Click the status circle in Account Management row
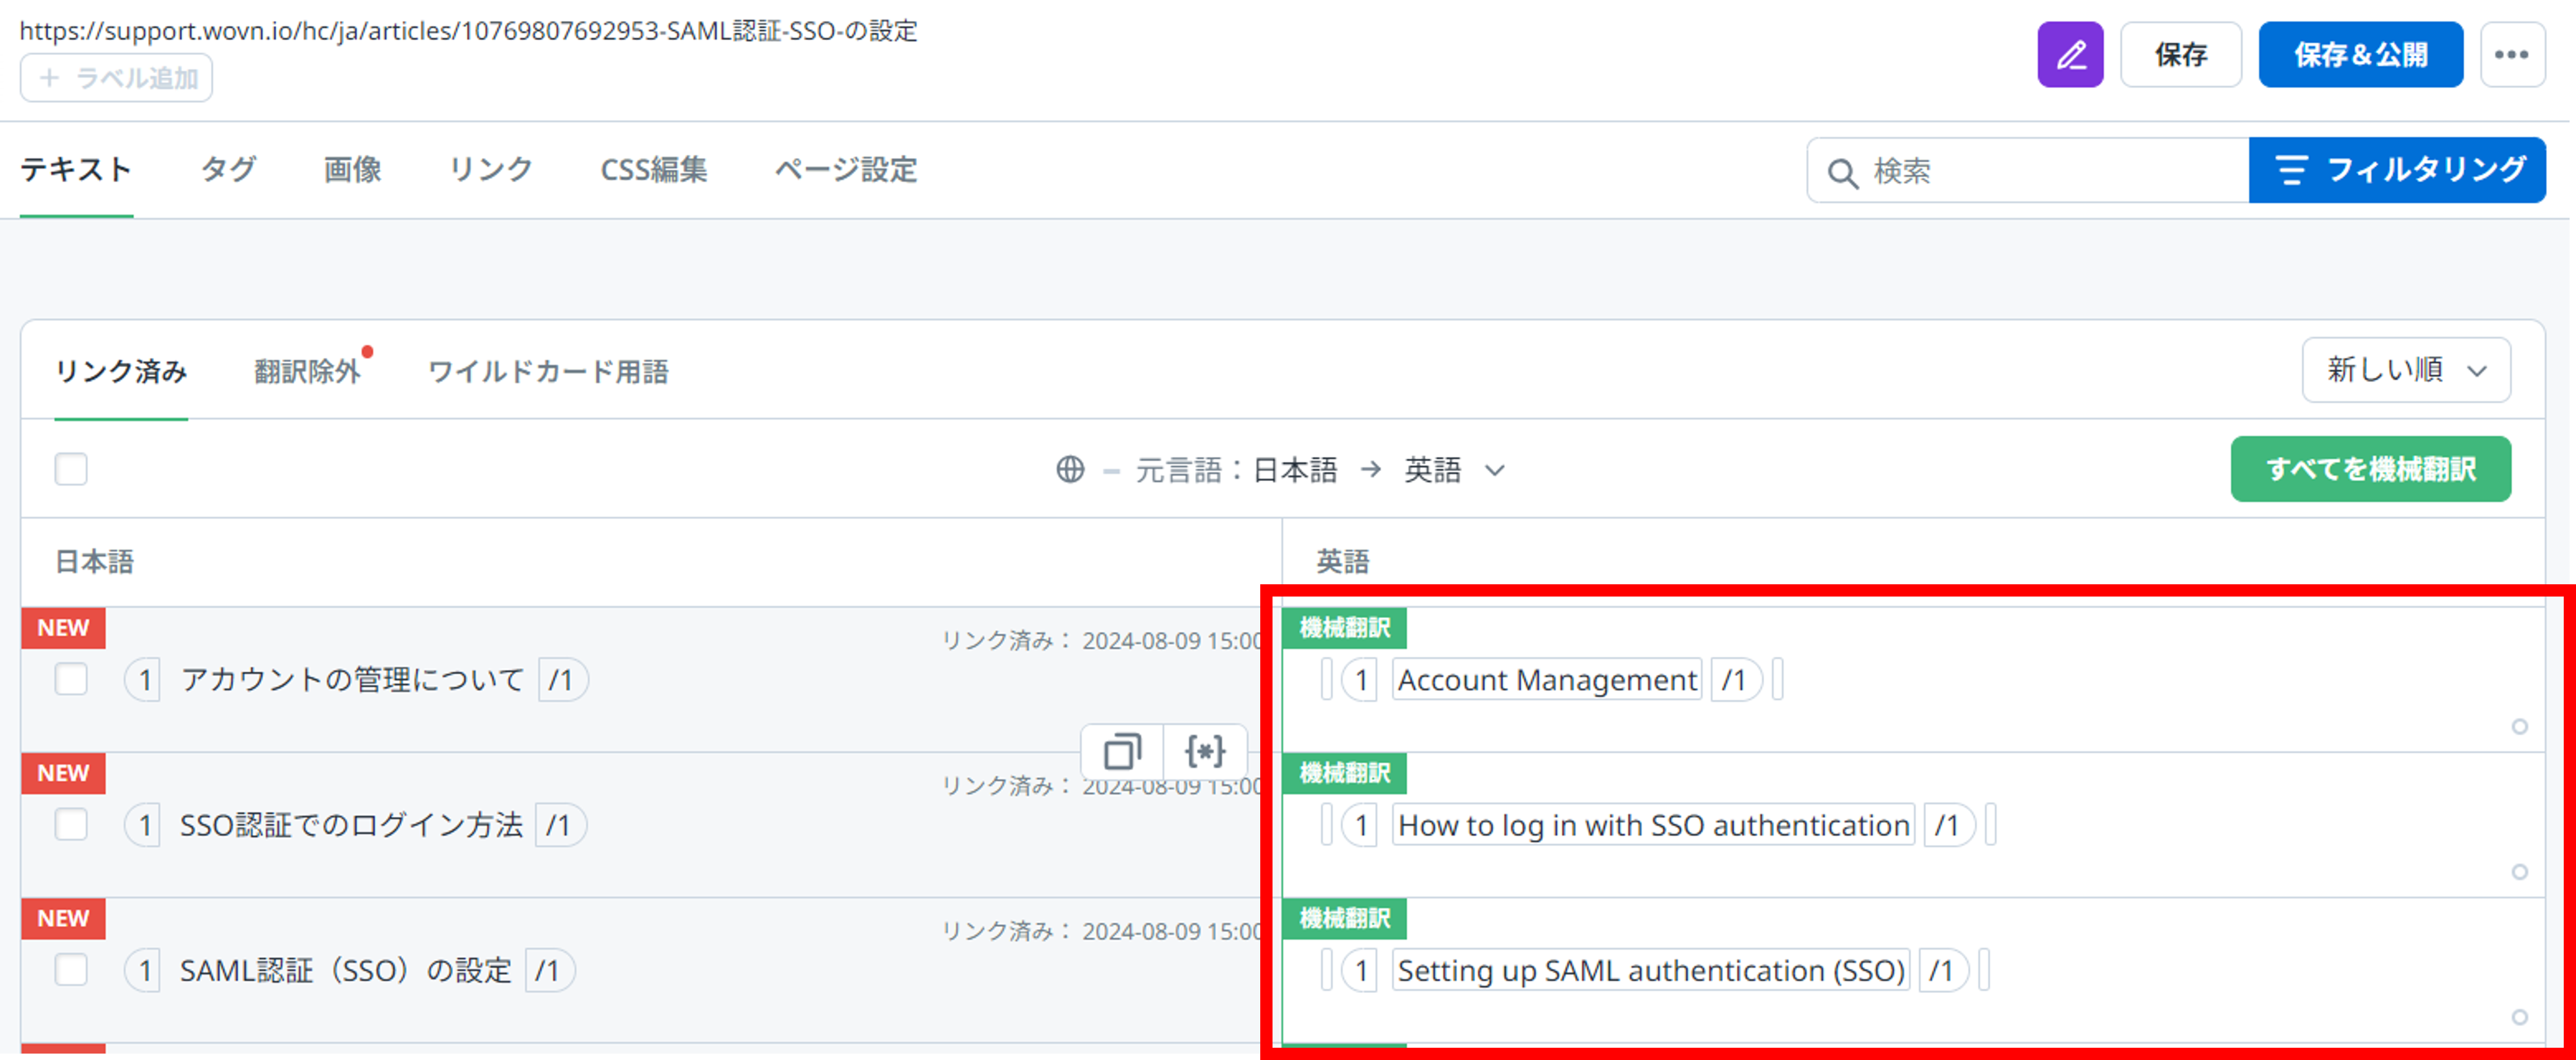The height and width of the screenshot is (1060, 2576). pos(2519,726)
